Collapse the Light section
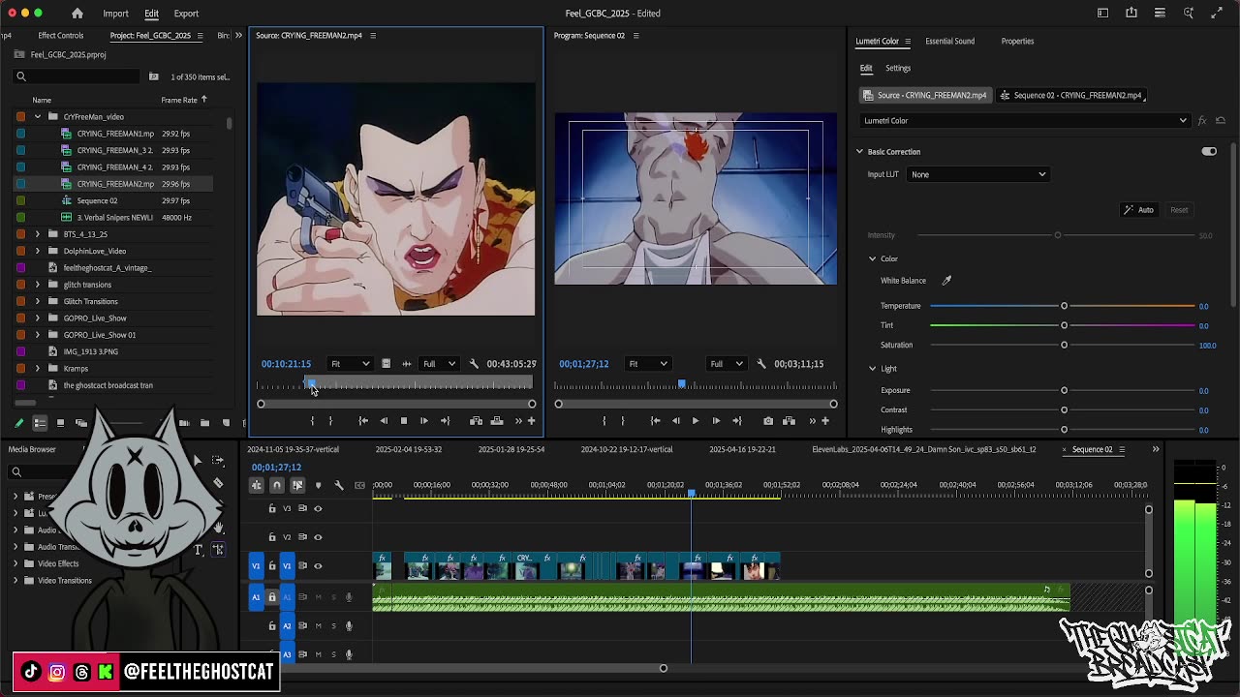Screen dimensions: 1240x697 tap(872, 369)
